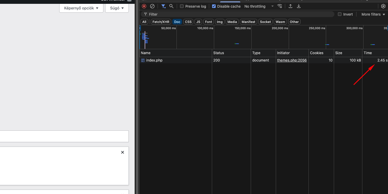Open network search magnifier
Viewport: 388px width, 194px height.
coord(171,6)
